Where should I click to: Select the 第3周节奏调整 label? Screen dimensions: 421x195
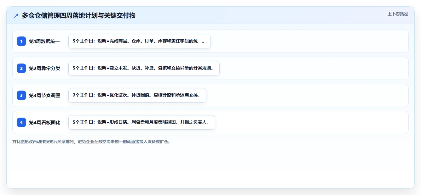pos(44,95)
